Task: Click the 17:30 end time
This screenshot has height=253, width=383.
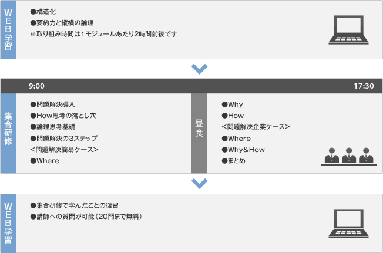Action: pyautogui.click(x=364, y=86)
